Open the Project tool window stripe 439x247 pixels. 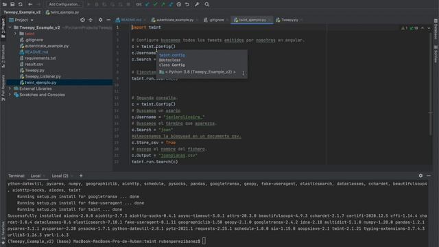[x=3, y=28]
